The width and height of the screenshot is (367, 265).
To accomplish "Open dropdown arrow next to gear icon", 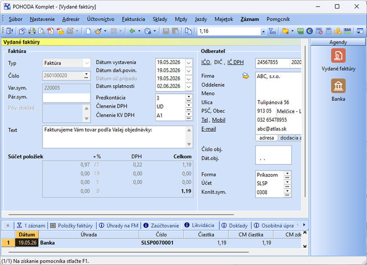I will point(155,31).
